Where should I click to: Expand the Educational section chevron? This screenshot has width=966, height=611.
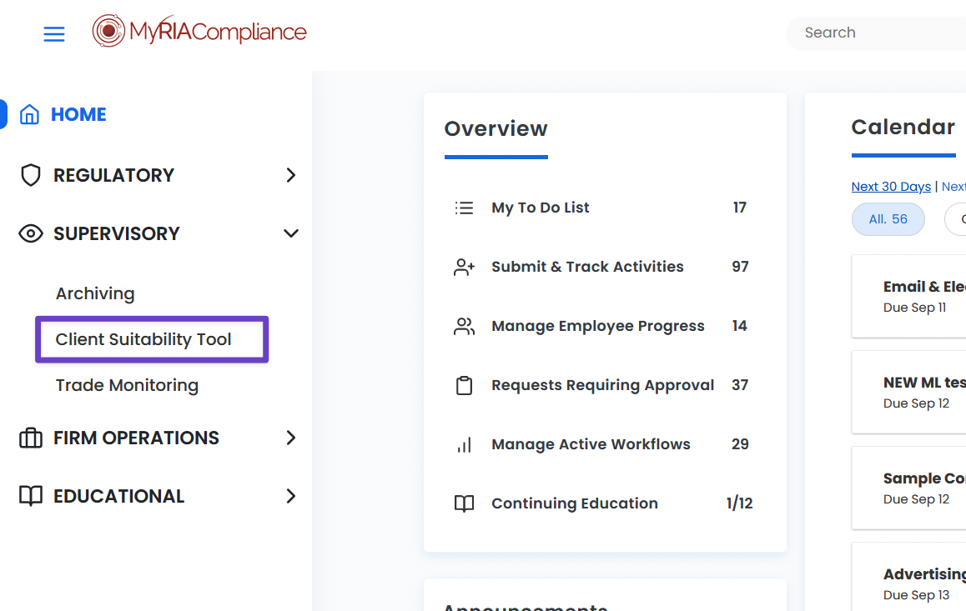(290, 496)
